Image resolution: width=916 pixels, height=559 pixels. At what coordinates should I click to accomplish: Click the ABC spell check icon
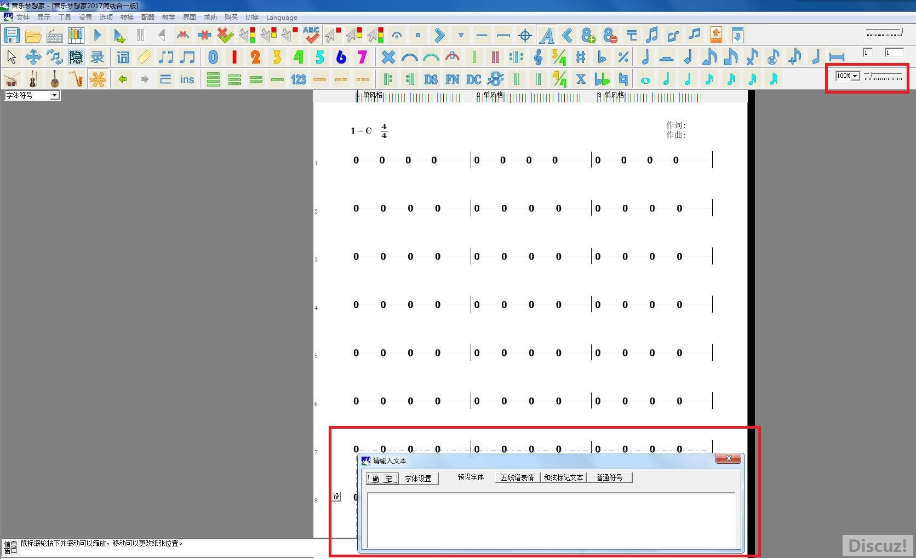311,35
